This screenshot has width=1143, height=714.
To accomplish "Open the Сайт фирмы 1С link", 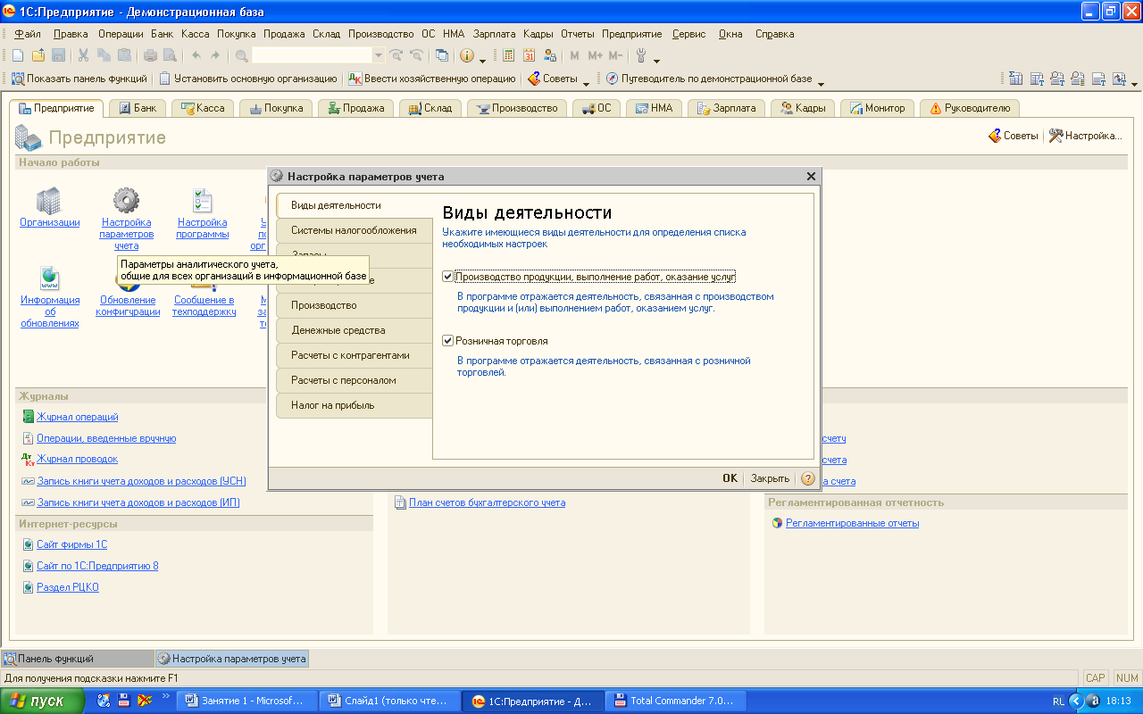I will tap(71, 544).
